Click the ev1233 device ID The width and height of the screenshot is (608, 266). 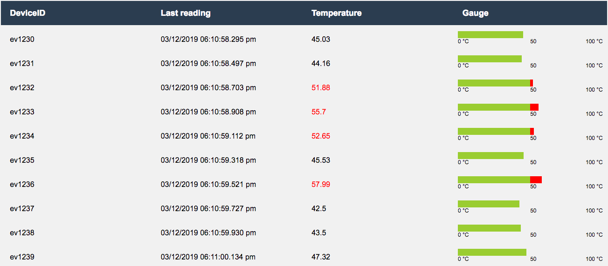coord(22,112)
